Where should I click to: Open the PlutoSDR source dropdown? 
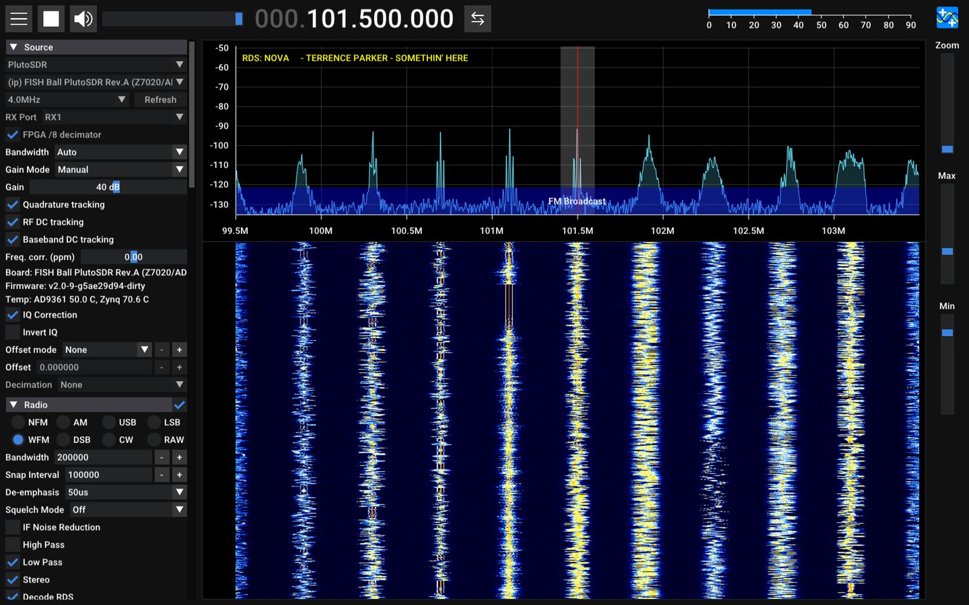point(96,65)
